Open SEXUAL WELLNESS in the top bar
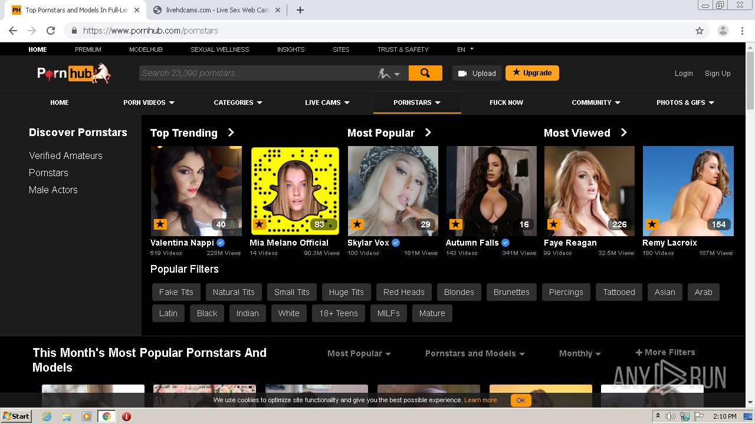Screen dimensions: 755x424 (219, 49)
